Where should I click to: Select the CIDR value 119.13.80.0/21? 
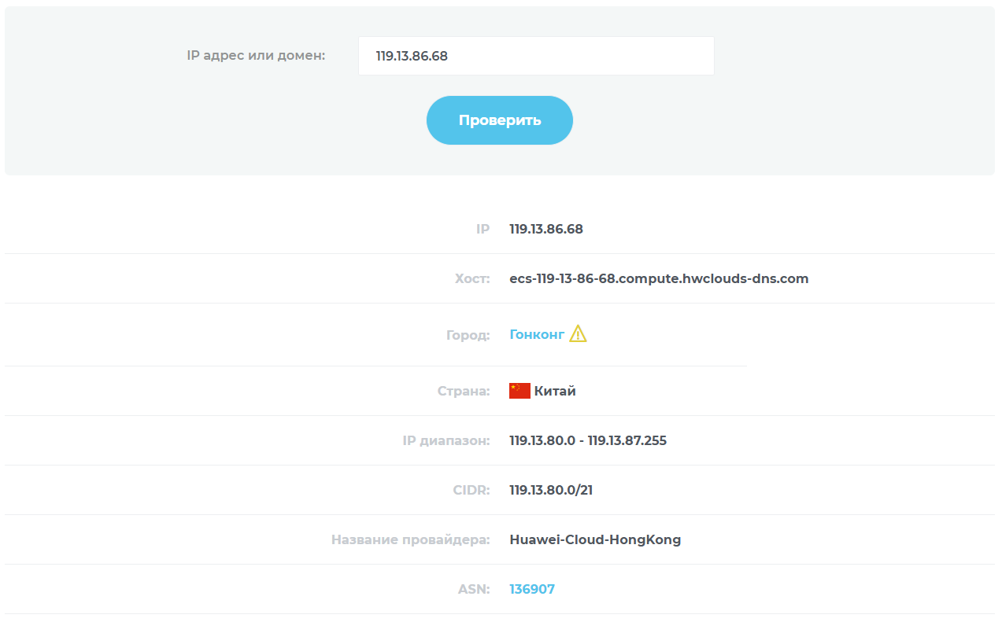coord(551,490)
